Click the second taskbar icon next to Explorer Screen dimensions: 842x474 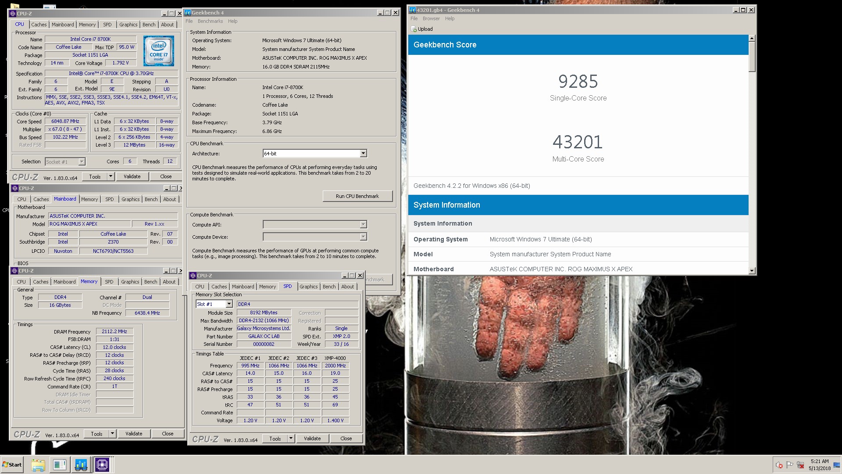(x=60, y=465)
